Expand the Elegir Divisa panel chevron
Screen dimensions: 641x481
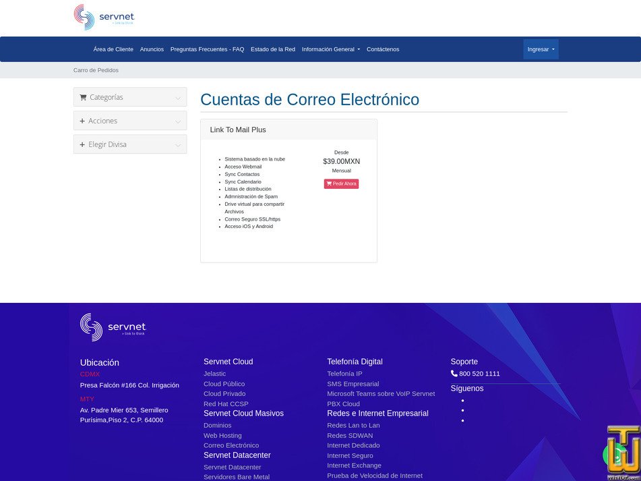click(178, 145)
